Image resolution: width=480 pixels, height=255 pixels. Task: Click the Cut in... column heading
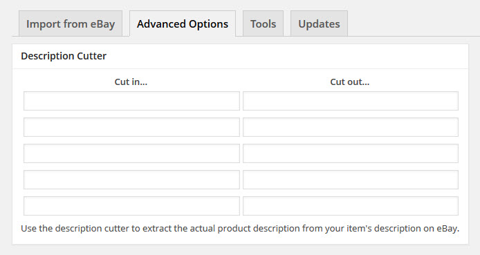pyautogui.click(x=131, y=82)
